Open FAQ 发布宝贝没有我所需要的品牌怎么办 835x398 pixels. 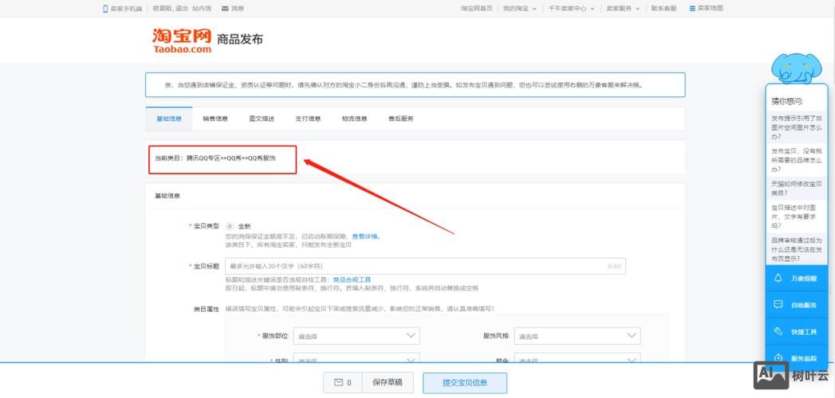pyautogui.click(x=797, y=160)
